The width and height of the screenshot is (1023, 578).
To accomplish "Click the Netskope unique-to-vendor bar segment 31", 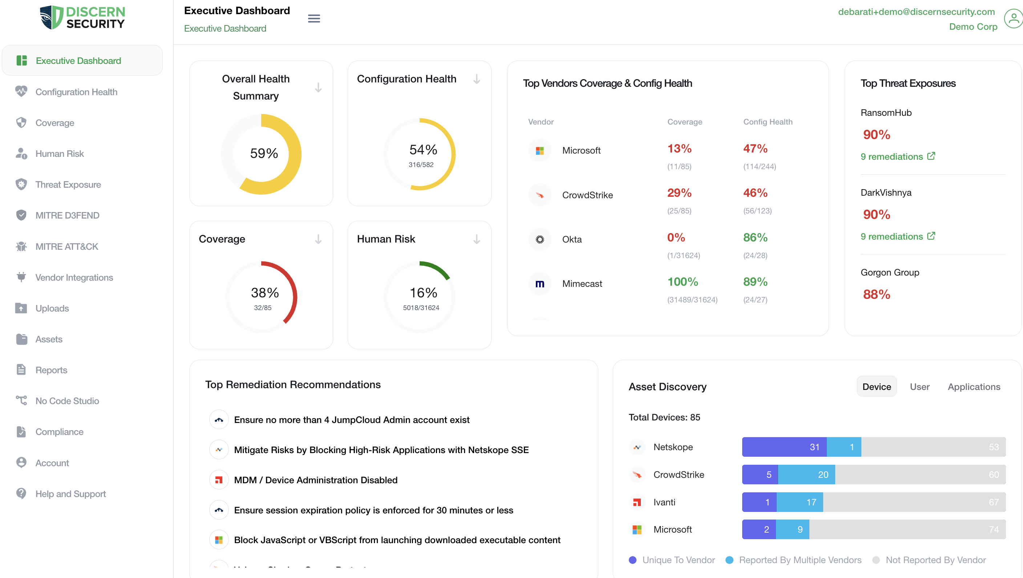I will tap(784, 447).
